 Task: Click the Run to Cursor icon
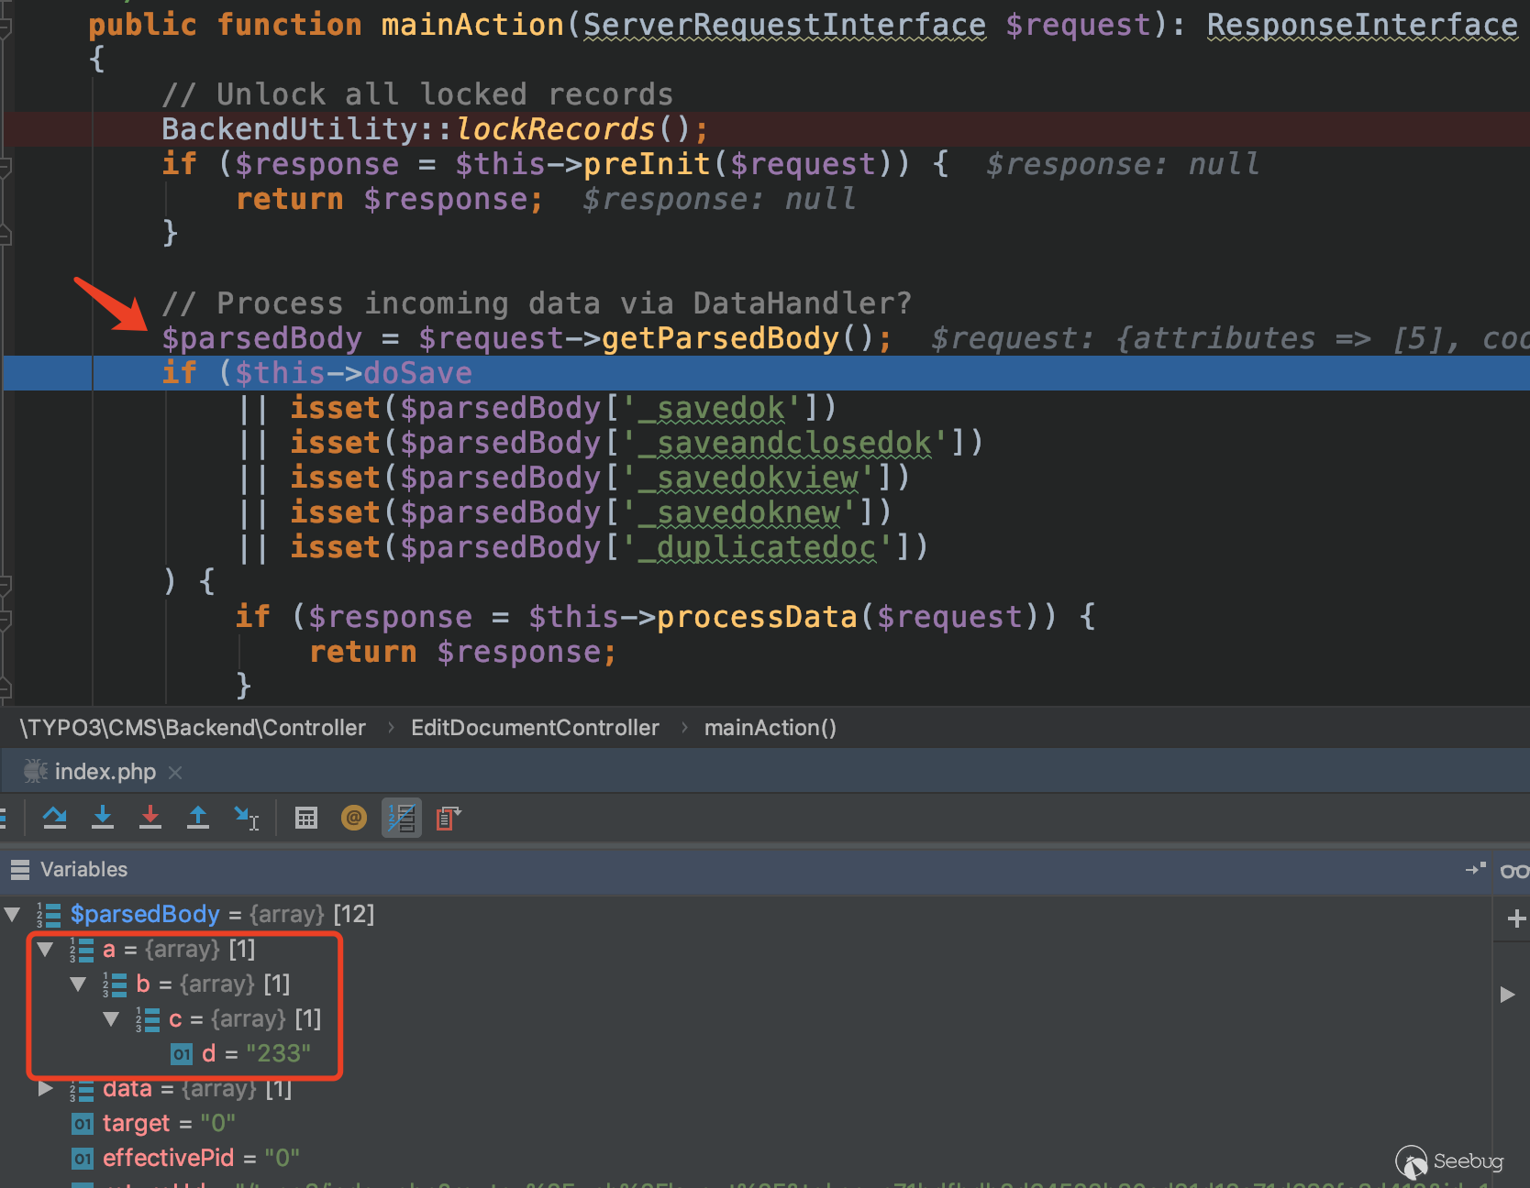(x=247, y=818)
